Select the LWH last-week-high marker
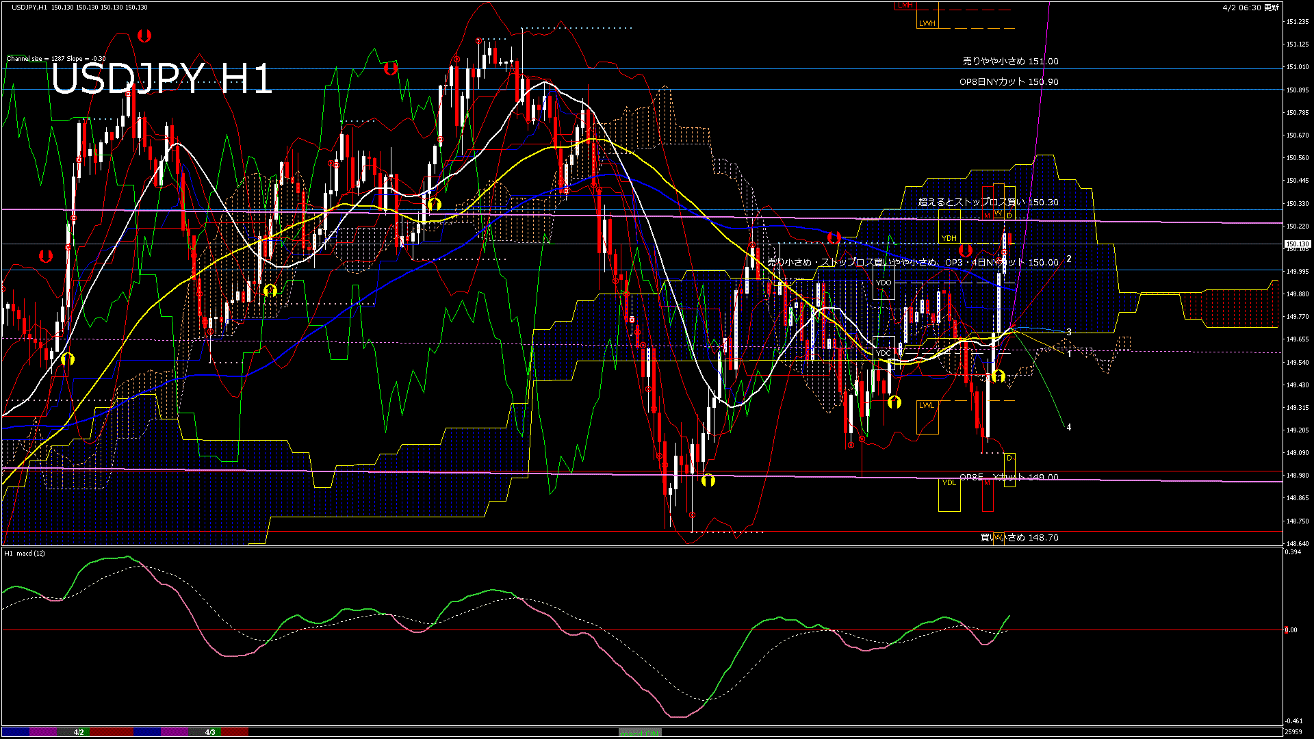 click(927, 23)
